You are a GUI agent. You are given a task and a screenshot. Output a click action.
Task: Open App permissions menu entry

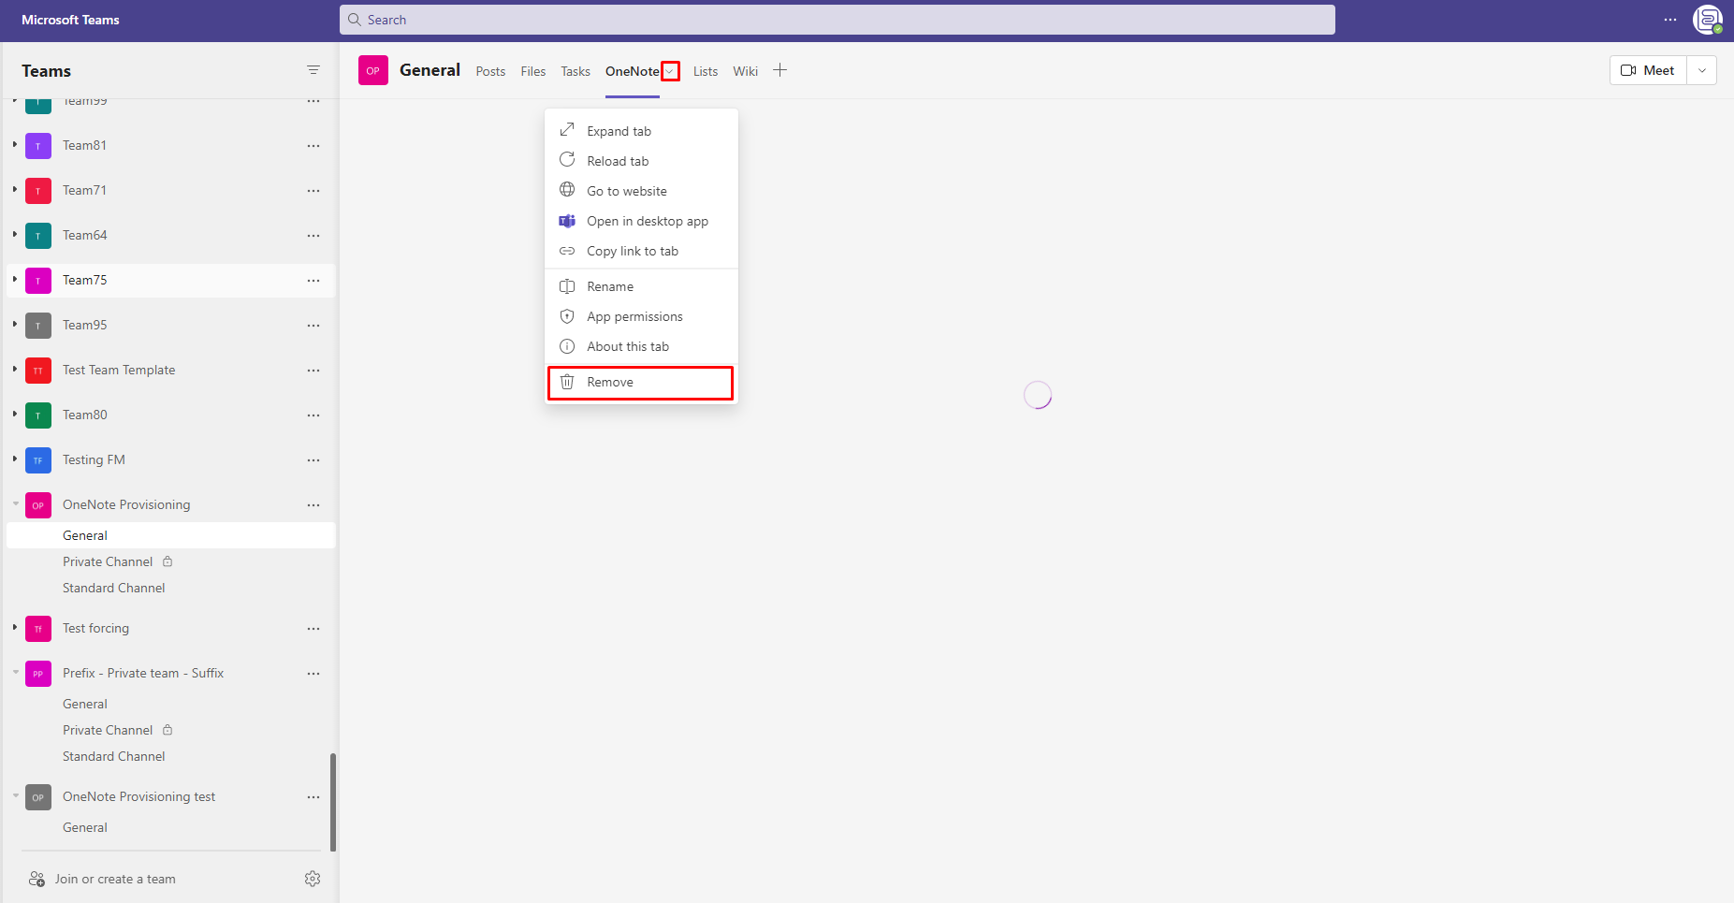pos(641,316)
